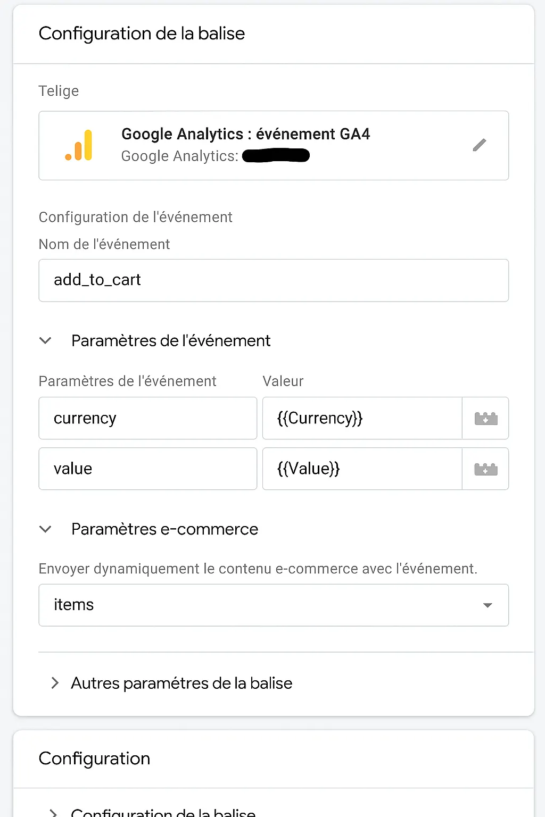
Task: Click the Valeur column header
Action: pos(283,381)
